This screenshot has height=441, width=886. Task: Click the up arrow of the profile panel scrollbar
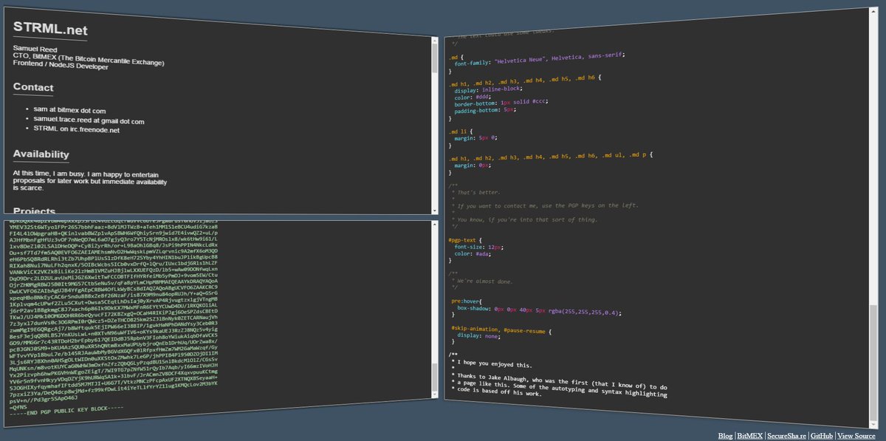click(435, 41)
